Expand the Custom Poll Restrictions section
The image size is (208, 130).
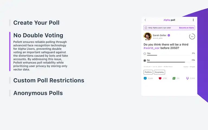[49, 80]
